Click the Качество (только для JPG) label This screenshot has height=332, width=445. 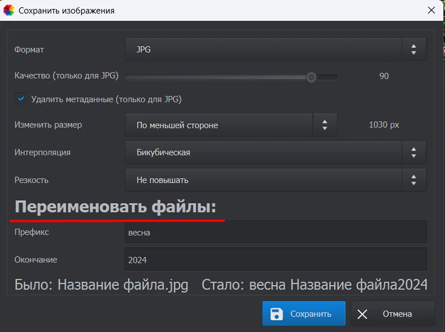(66, 76)
